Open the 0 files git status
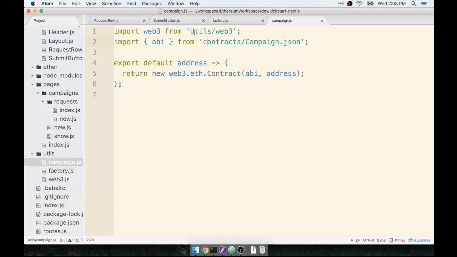Screen dimensions: 457x257 tap(397, 240)
